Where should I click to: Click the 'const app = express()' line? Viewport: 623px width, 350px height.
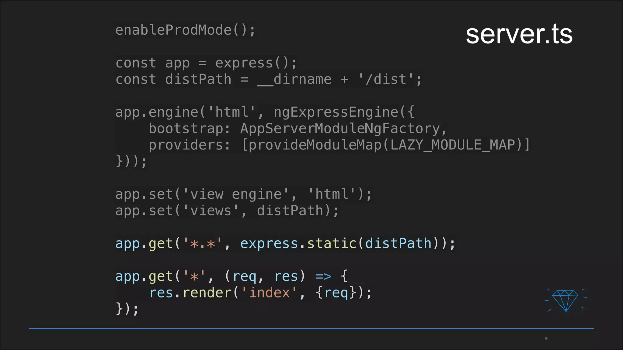[x=206, y=63]
